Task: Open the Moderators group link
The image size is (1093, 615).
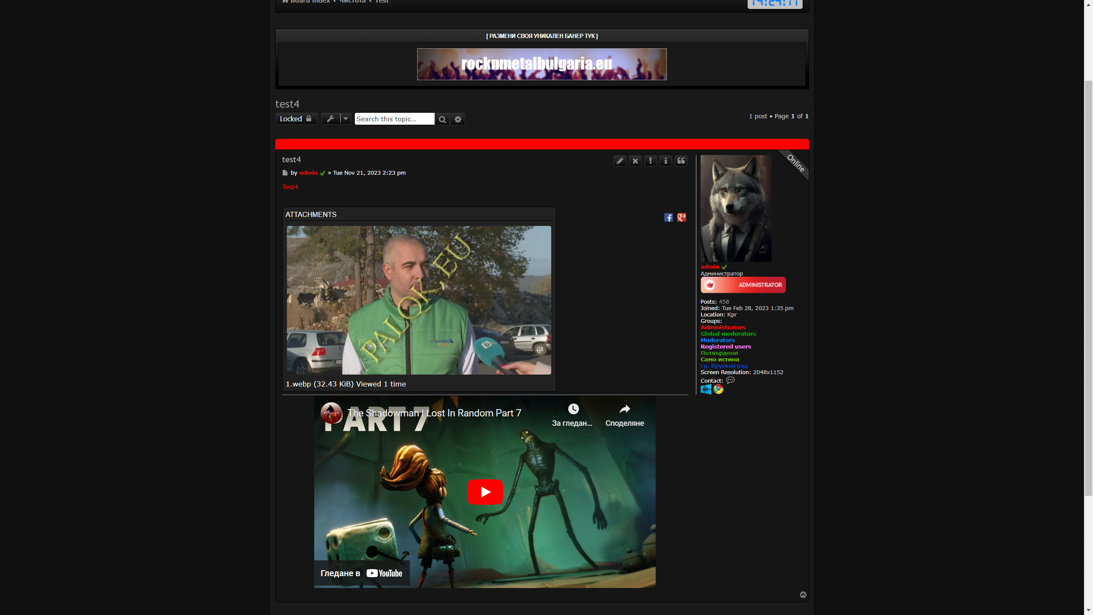Action: 718,340
